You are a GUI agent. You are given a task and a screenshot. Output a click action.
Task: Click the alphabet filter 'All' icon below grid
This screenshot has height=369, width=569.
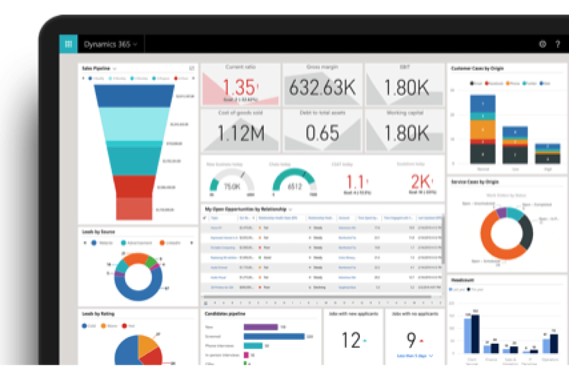(206, 303)
